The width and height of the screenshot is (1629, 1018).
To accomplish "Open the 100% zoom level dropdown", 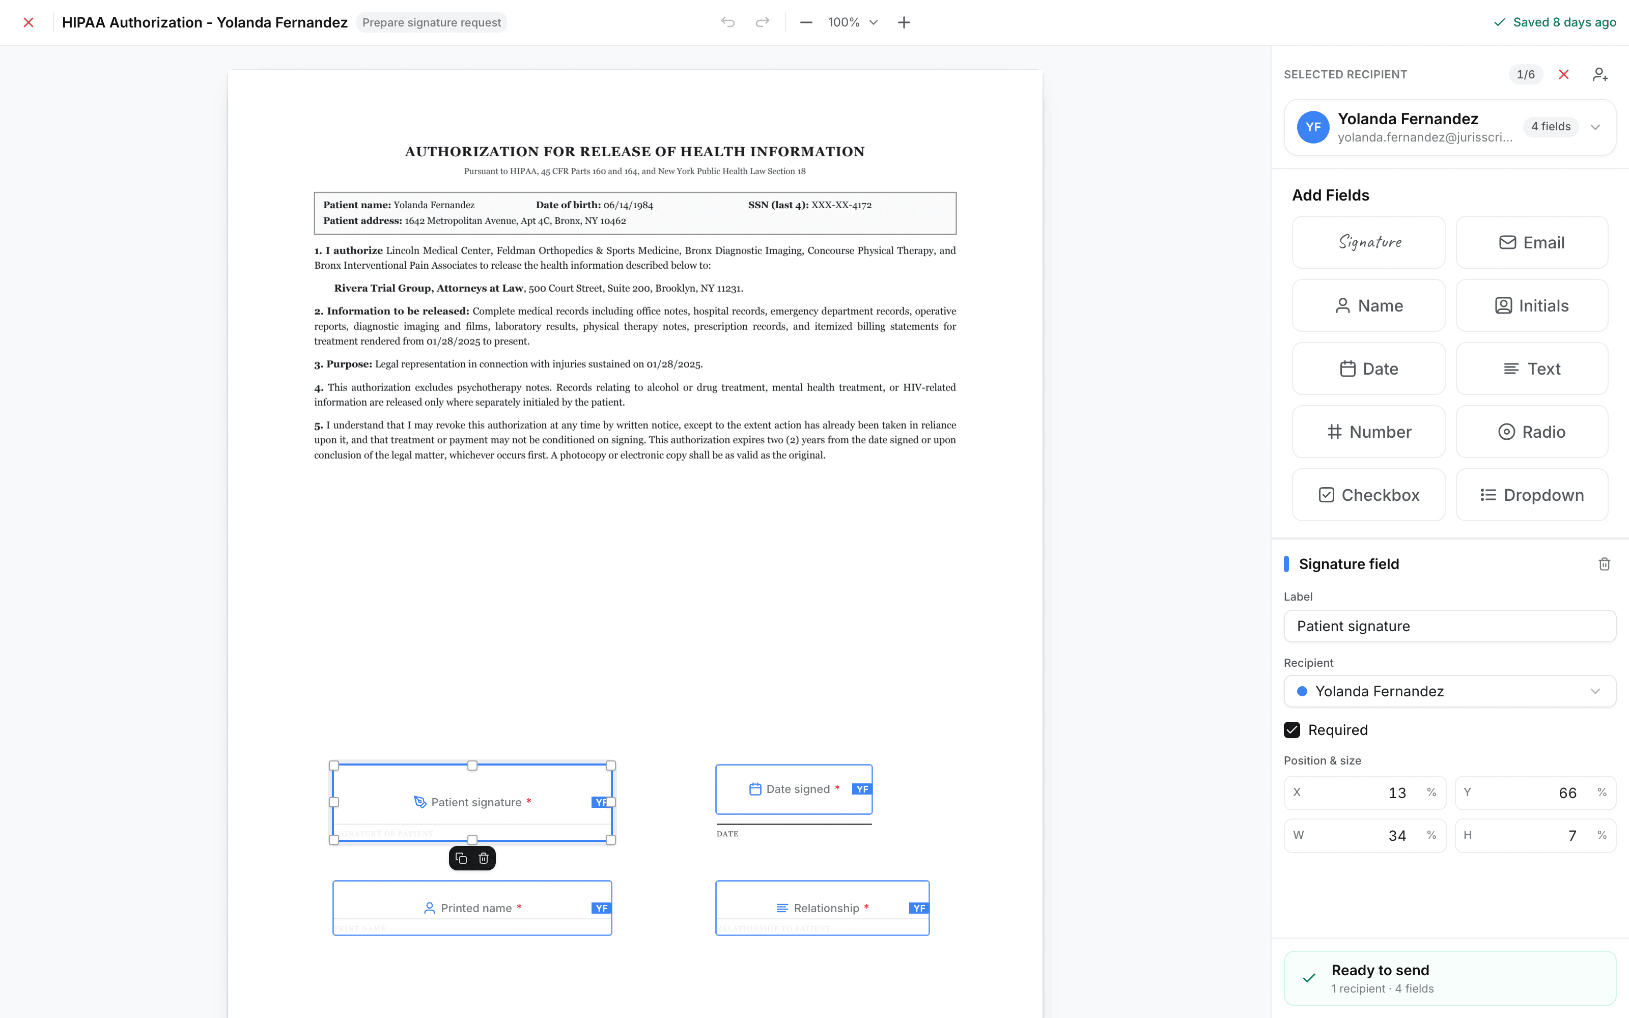I will [852, 22].
